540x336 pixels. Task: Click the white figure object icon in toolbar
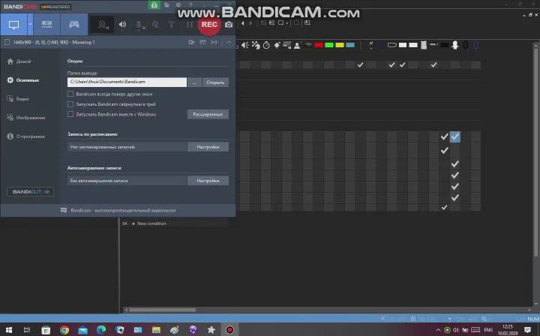(455, 45)
